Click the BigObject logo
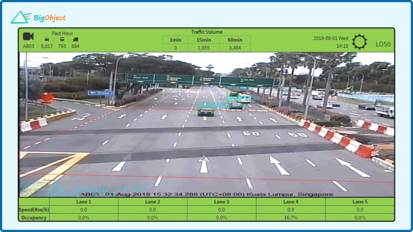 coord(38,17)
